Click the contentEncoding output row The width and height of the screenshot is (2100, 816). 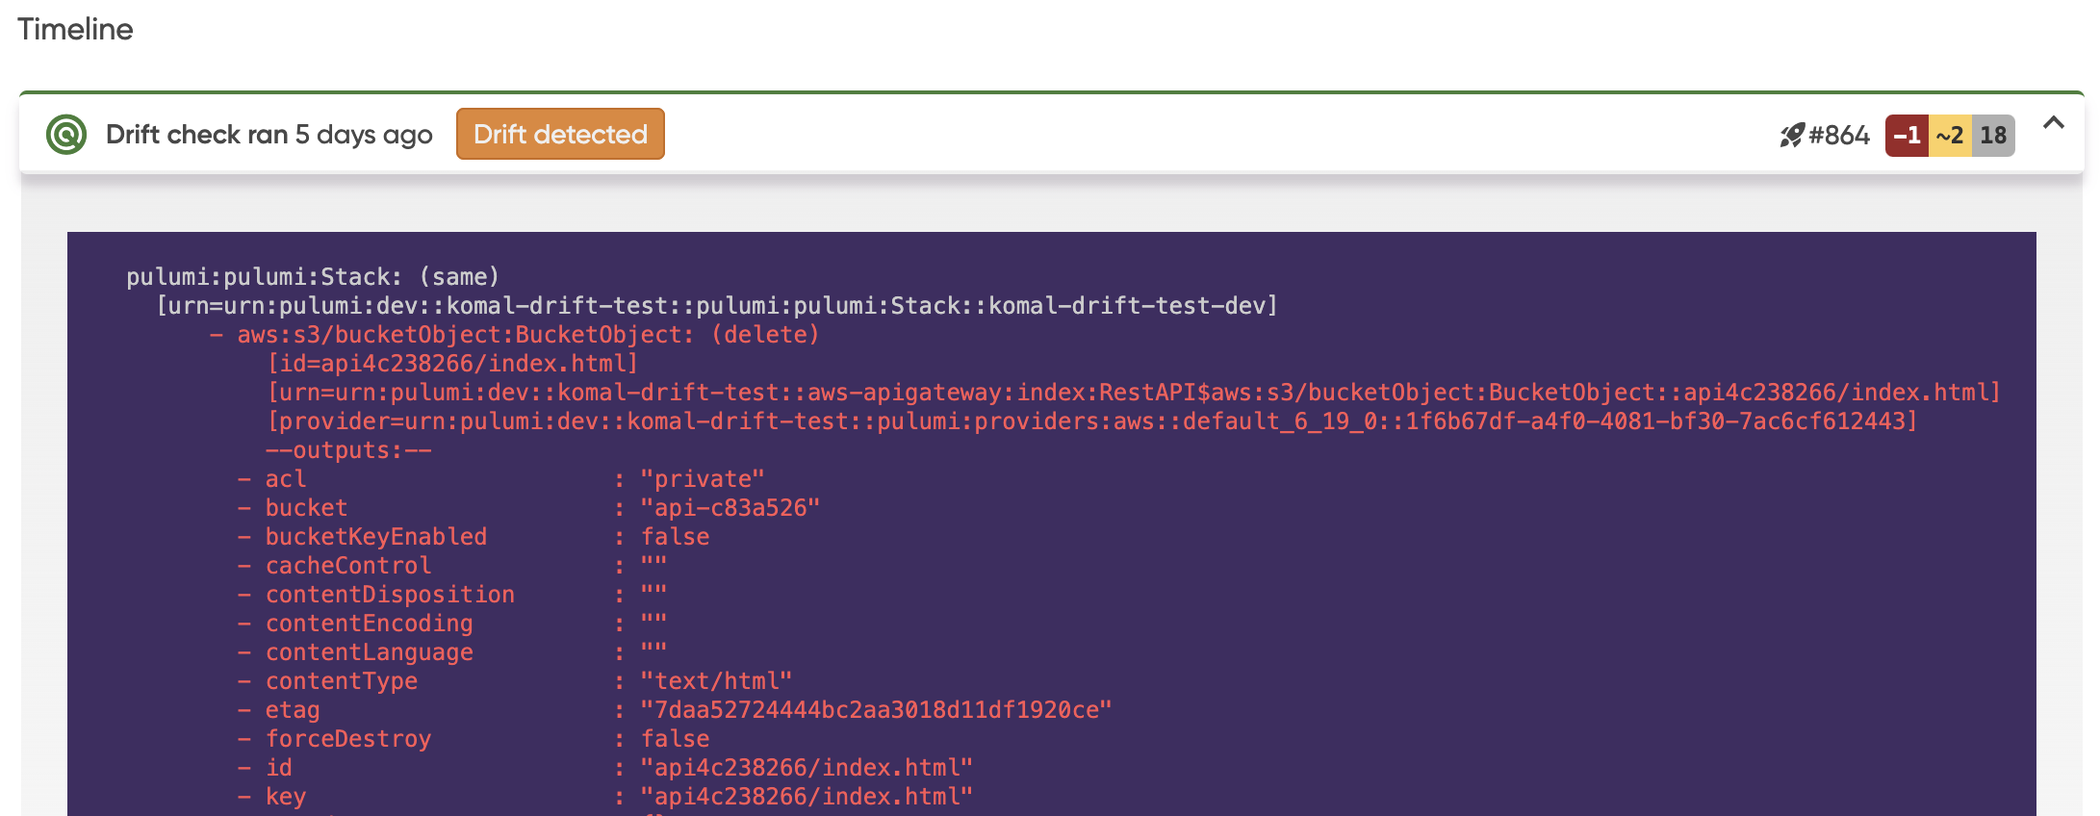coord(452,624)
